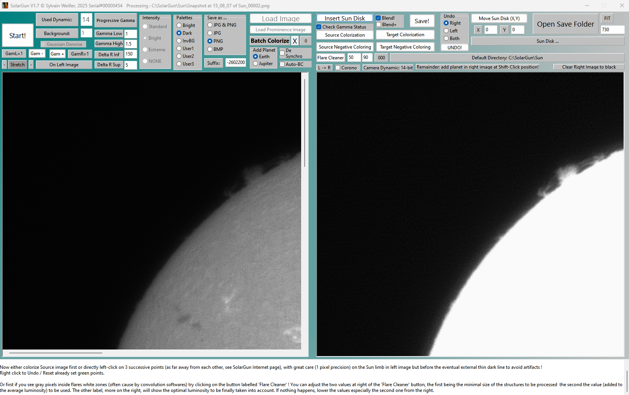This screenshot has height=395, width=629.
Task: Click the Open Save Folder button
Action: (566, 24)
